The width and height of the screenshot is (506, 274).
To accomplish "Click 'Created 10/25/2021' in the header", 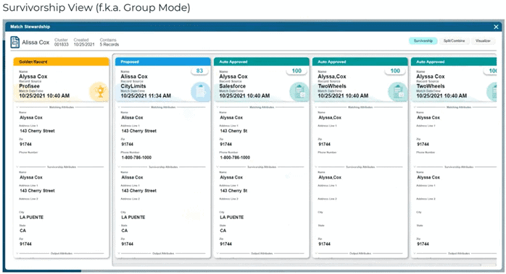I will [84, 42].
